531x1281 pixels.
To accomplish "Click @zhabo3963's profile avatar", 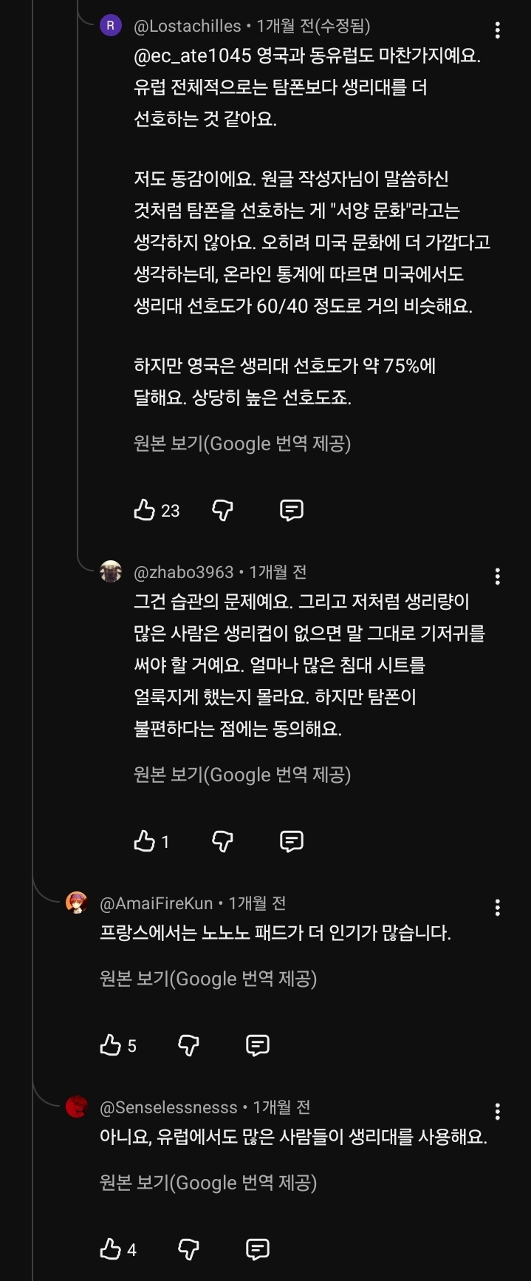I will pyautogui.click(x=112, y=572).
